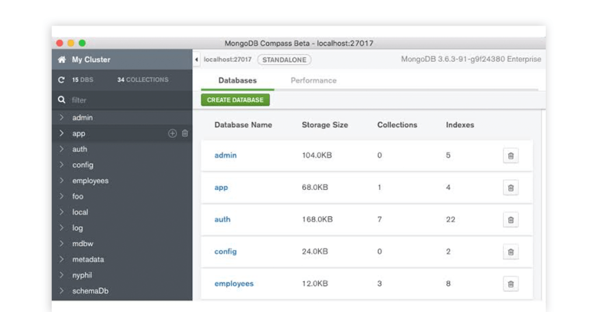Select log in the sidebar list
The image size is (597, 312).
pyautogui.click(x=78, y=228)
